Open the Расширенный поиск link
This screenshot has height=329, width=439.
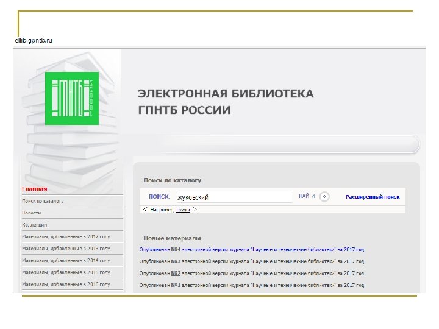373,197
